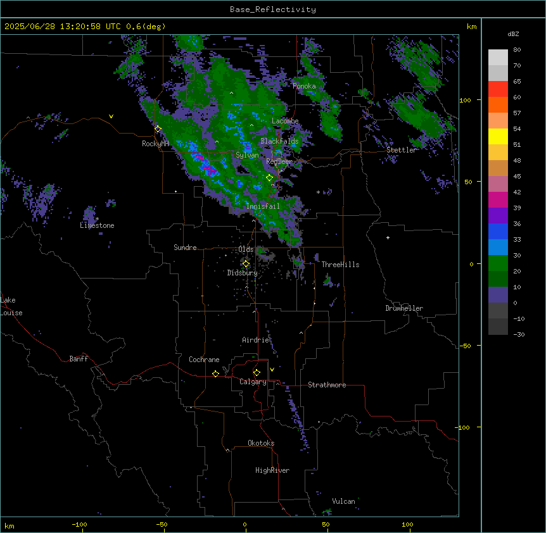Click the Airdrie label
Screen dimensions: 546x533
[x=256, y=340]
